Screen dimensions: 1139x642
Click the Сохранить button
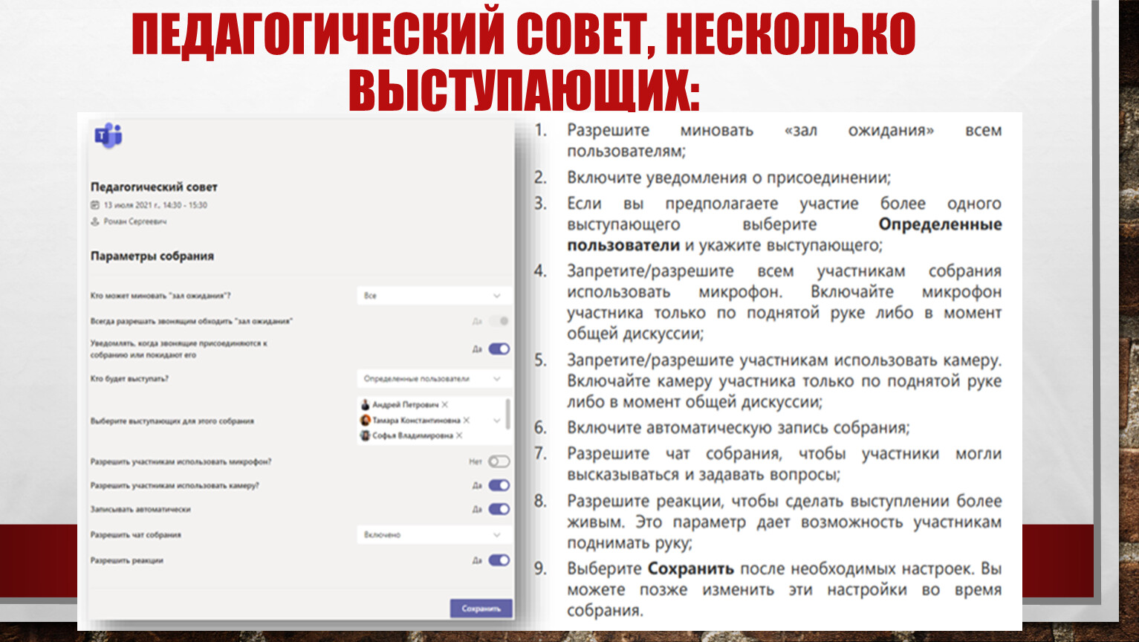pos(481,609)
